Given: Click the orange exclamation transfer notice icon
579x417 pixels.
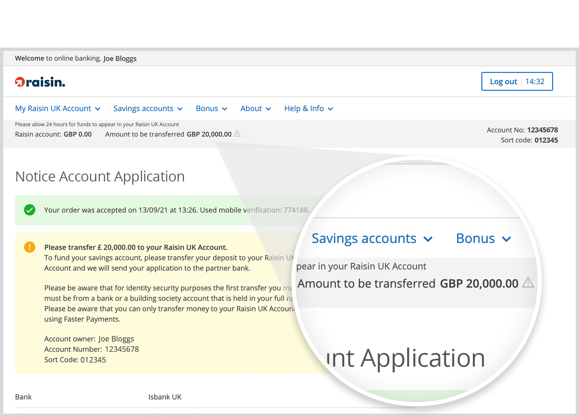Looking at the screenshot, I should (30, 247).
